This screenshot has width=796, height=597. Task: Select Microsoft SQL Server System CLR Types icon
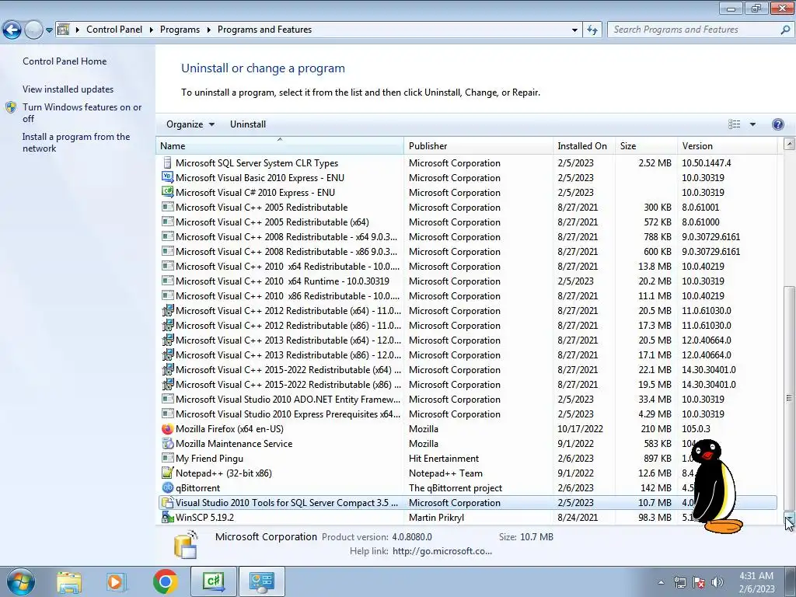[x=167, y=163]
